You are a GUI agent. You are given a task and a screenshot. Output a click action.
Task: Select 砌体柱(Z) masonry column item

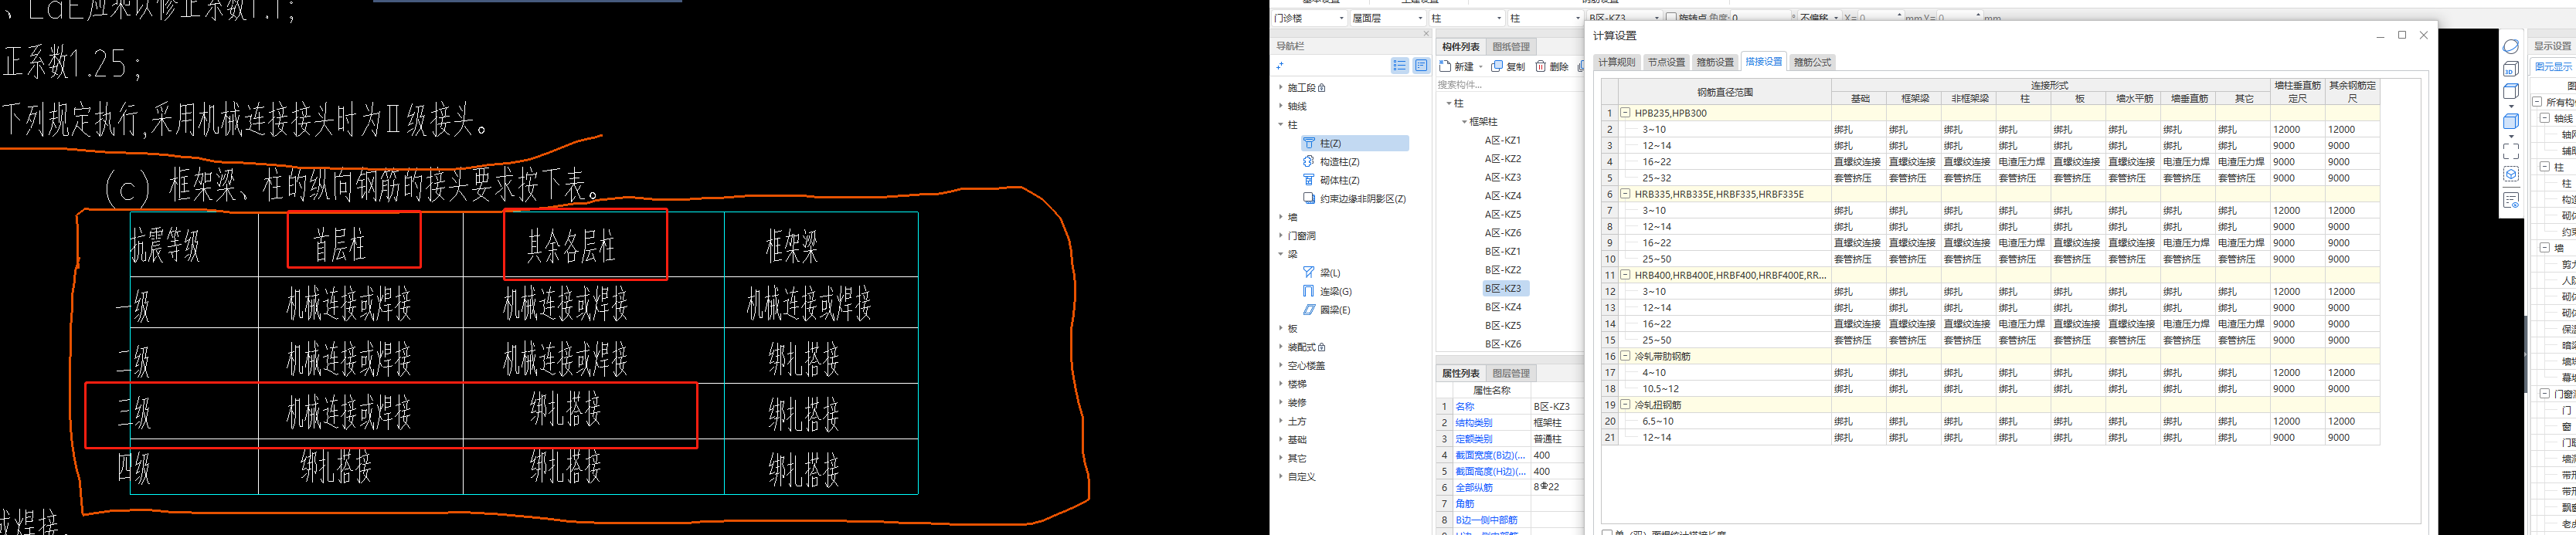pos(1338,180)
